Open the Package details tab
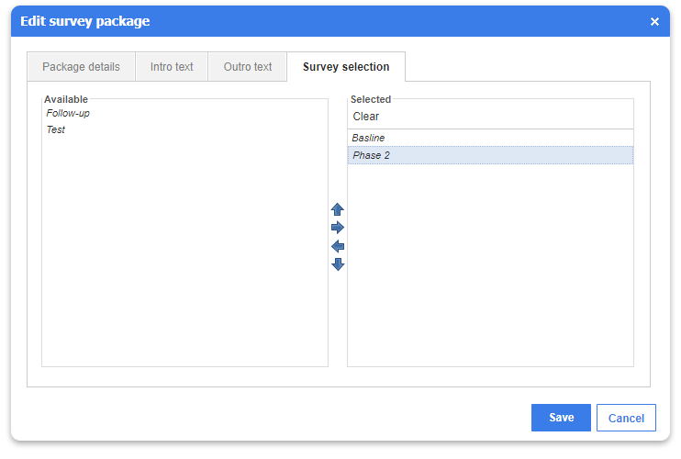The height and width of the screenshot is (459, 681). point(81,67)
